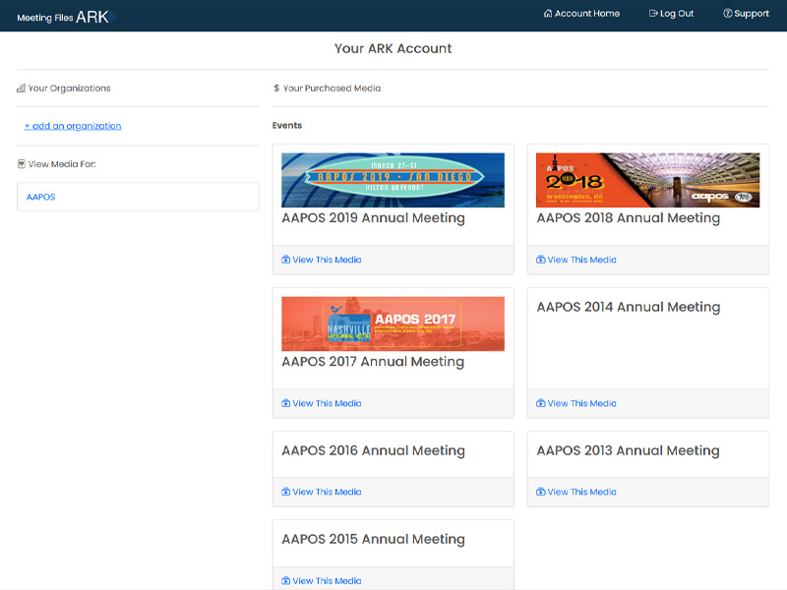View This Media for AAPOS 2013
Image resolution: width=787 pixels, height=590 pixels.
[x=576, y=492]
